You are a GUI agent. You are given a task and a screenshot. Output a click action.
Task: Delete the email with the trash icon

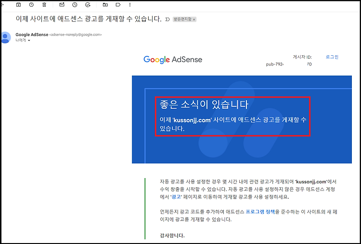pos(44,5)
